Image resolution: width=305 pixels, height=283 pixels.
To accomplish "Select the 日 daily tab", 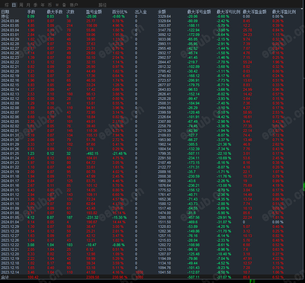I will pyautogui.click(x=13, y=5).
